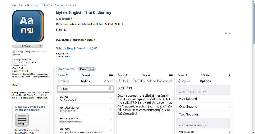Click Options in MyLex screenshot
The width and height of the screenshot is (255, 134).
point(63,81)
